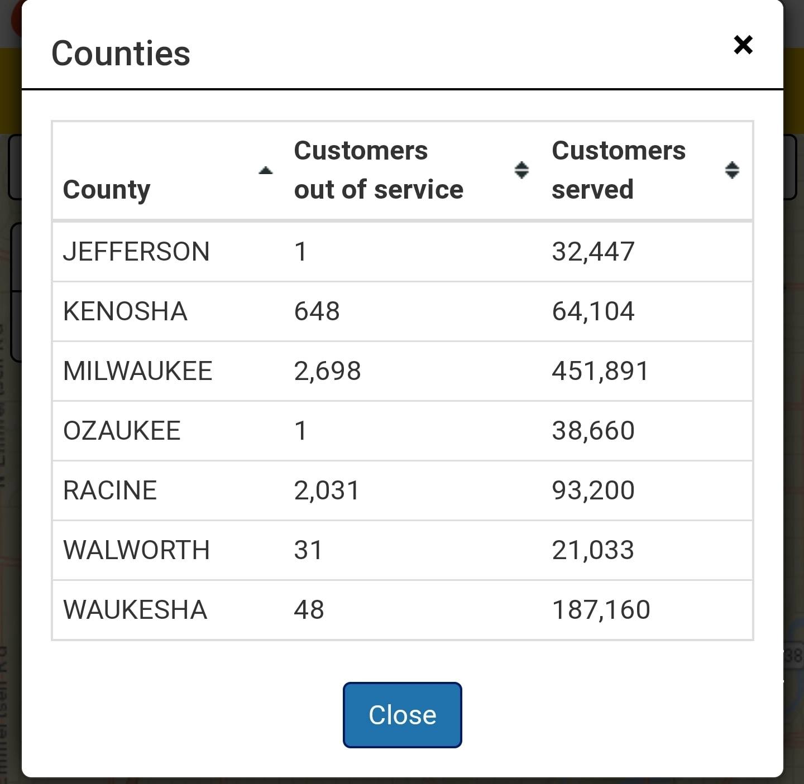The width and height of the screenshot is (804, 784).
Task: Click the Counties dialog title
Action: [x=121, y=54]
